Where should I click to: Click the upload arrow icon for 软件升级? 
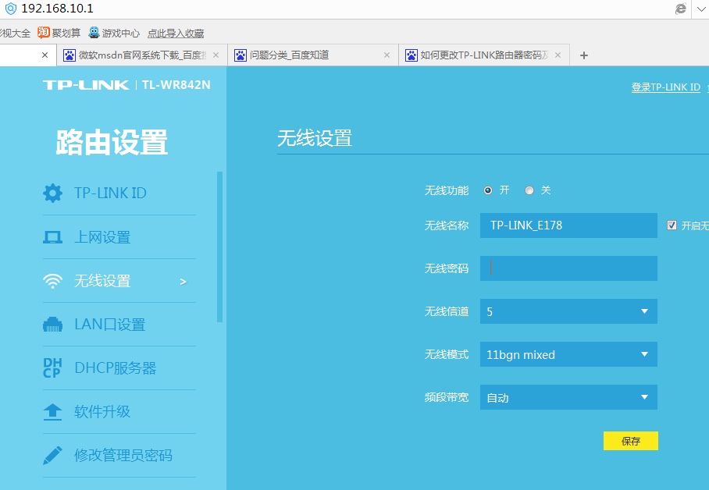click(x=52, y=411)
